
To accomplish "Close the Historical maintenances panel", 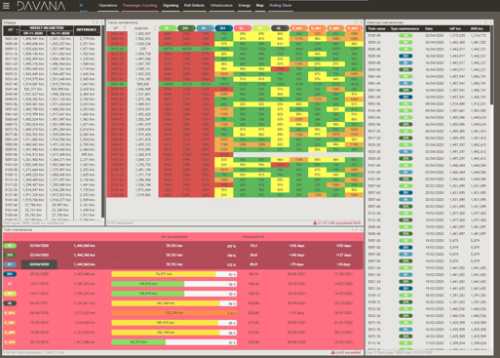I will point(490,22).
